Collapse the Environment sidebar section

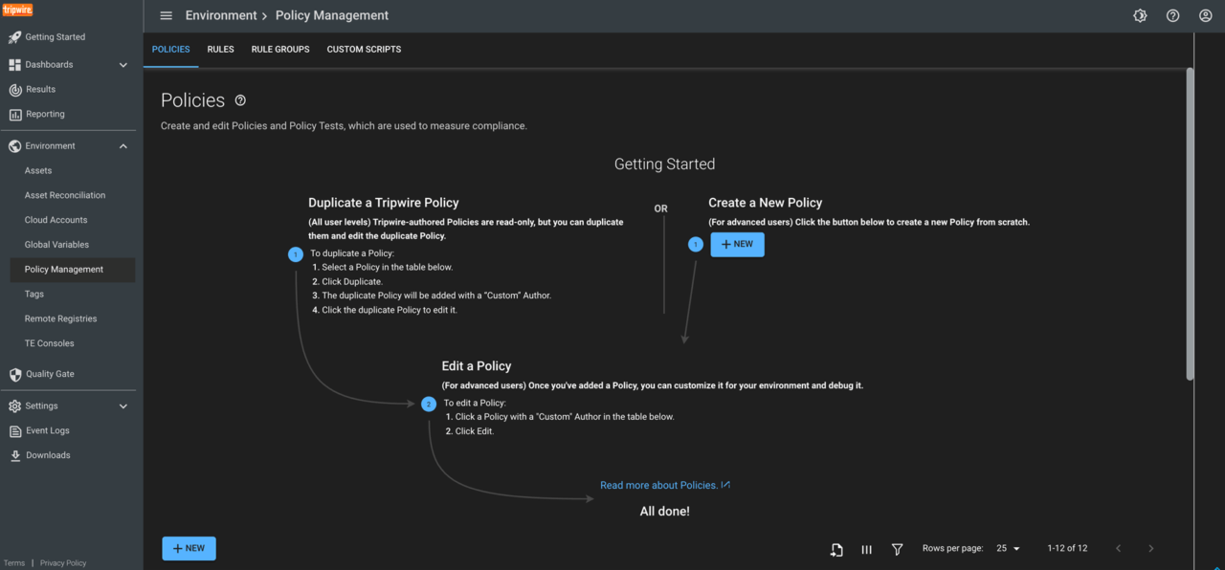point(122,146)
